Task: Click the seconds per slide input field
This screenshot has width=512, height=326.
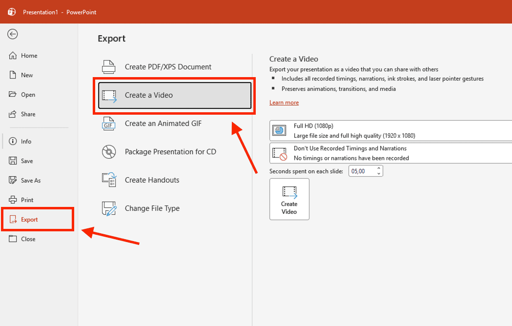Action: 362,171
